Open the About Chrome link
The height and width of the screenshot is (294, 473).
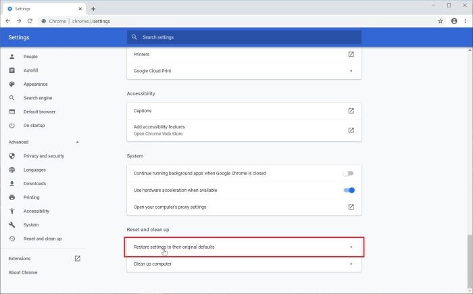(x=23, y=272)
